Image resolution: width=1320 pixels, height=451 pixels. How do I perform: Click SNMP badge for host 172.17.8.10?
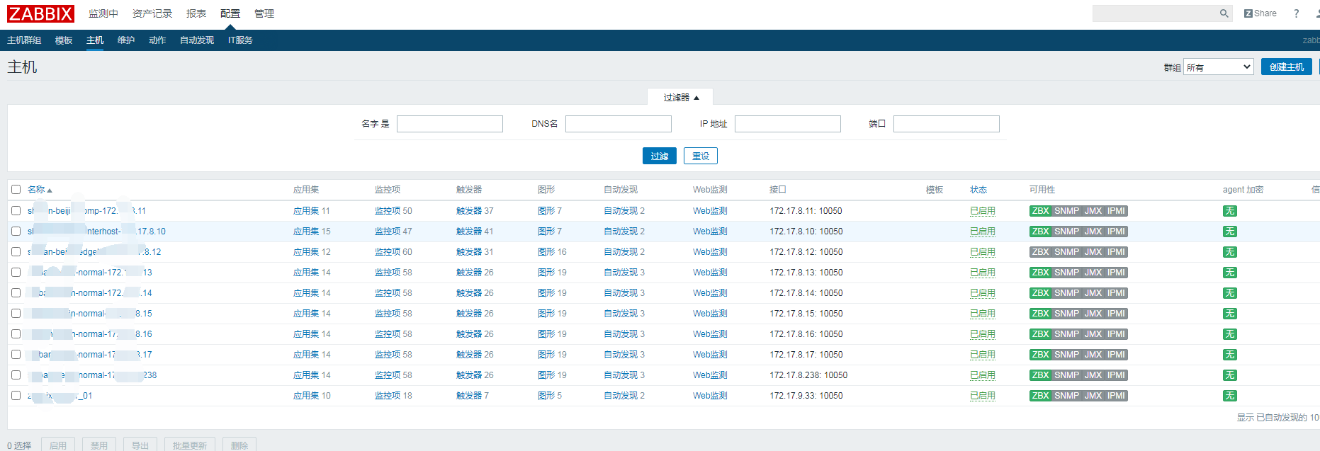pyautogui.click(x=1066, y=232)
